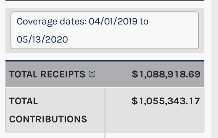This screenshot has height=138, width=218.
Task: Click the 04/01/2019 start date text
Action: click(113, 22)
